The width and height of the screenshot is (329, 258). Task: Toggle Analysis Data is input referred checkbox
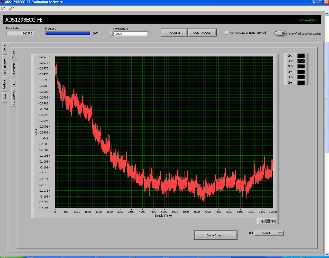point(226,33)
